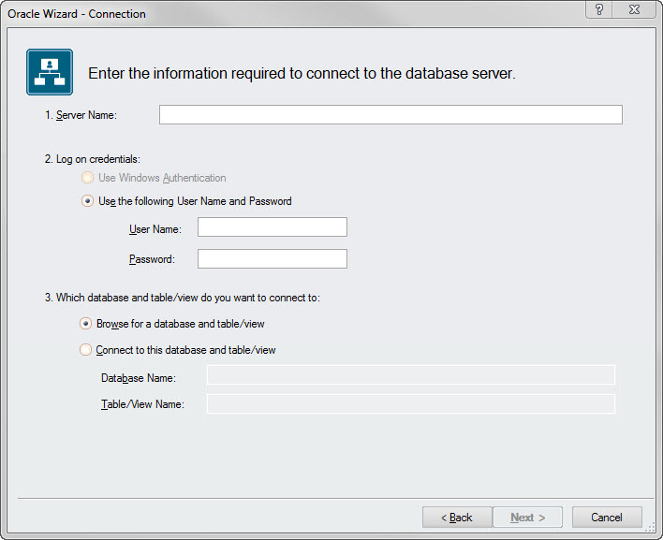
Task: Focus the Server Name text field
Action: (x=390, y=114)
